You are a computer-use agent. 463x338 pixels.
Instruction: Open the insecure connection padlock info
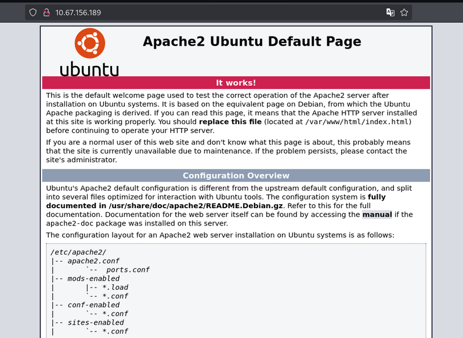(45, 12)
